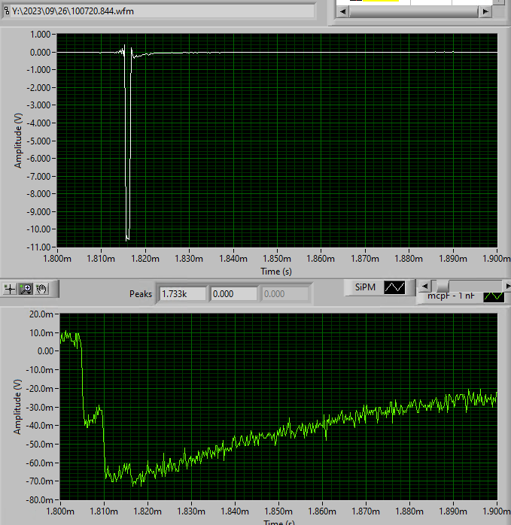Click the 1.850m x-axis tick on the upper graph
This screenshot has width=511, height=525.
277,259
